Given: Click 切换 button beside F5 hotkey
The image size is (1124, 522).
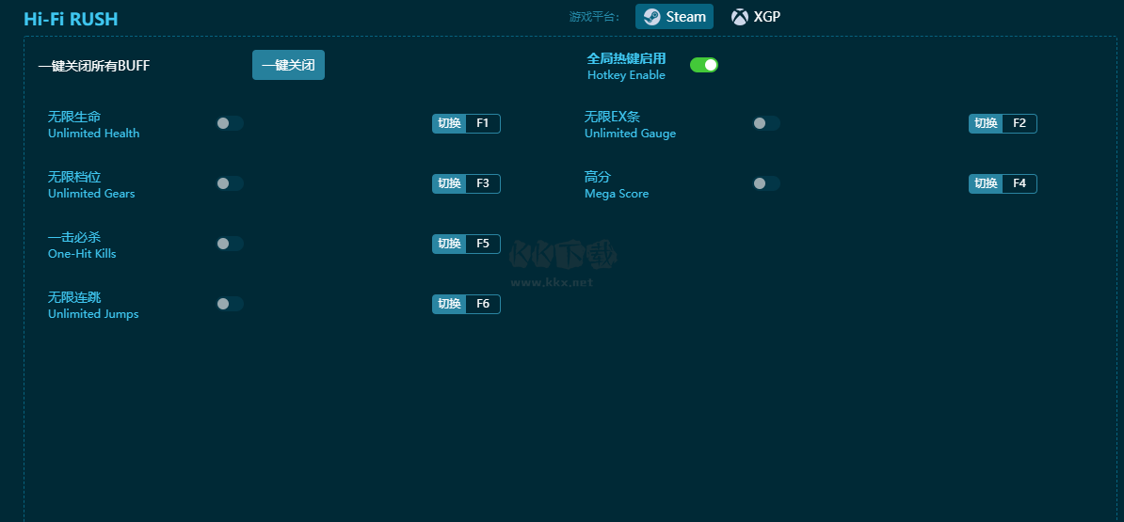Looking at the screenshot, I should tap(449, 244).
